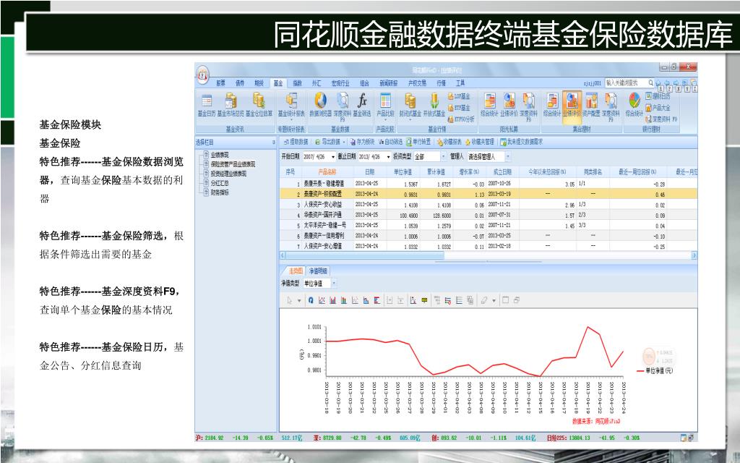Open the 投资类型 combo box

click(x=429, y=157)
